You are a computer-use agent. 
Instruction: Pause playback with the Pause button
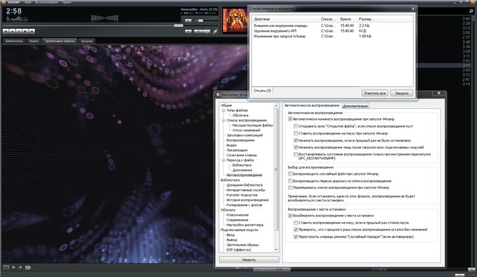[x=18, y=30]
